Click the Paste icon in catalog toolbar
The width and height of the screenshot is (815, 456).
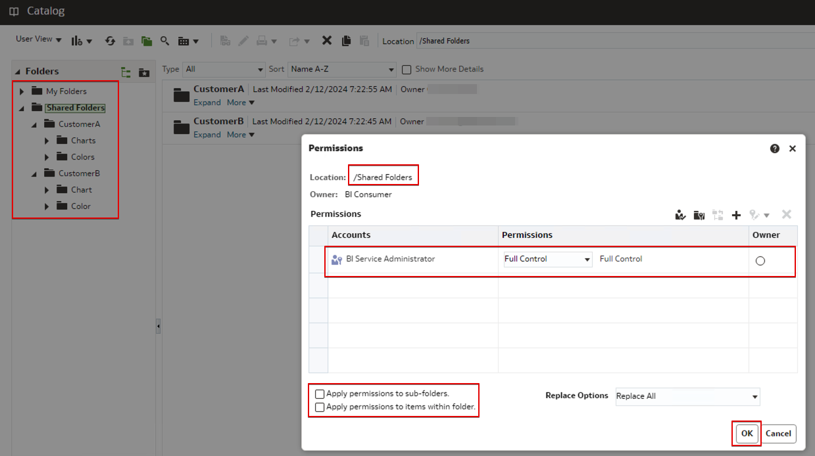364,41
